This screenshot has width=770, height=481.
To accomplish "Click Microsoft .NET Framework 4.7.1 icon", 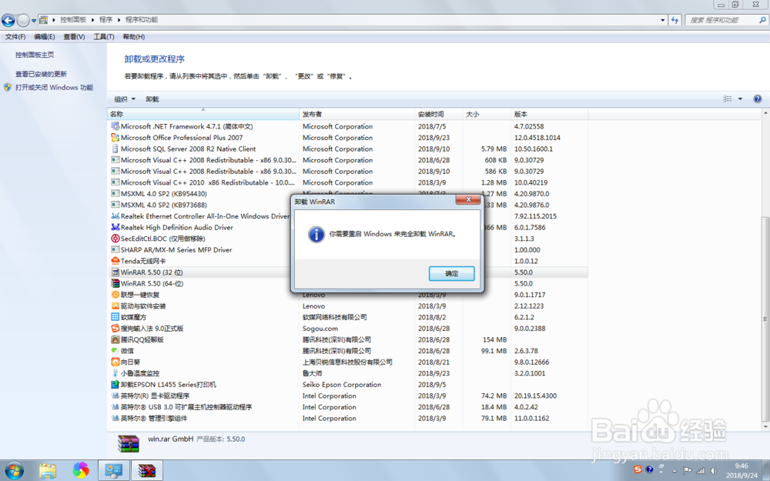I will coord(115,126).
